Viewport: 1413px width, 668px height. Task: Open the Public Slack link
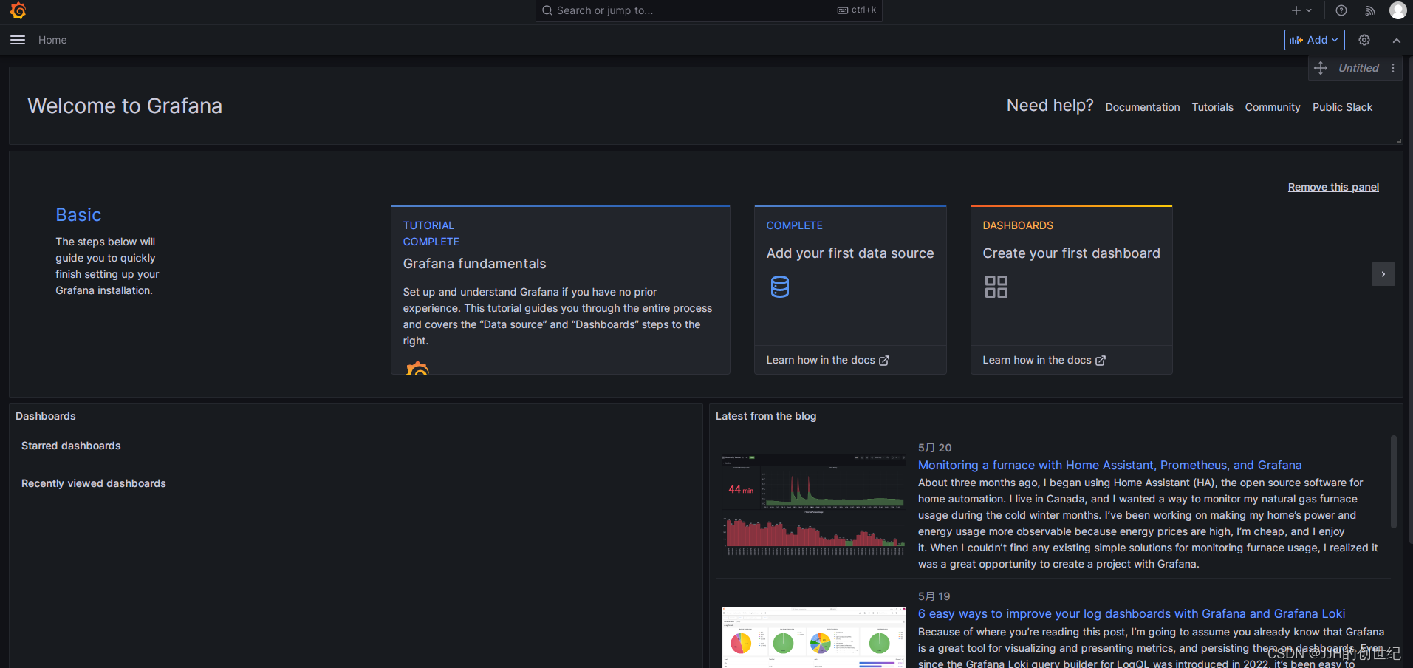coord(1342,107)
